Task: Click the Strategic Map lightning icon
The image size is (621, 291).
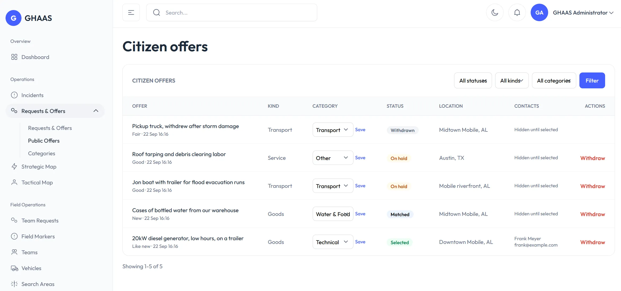Action: [x=14, y=167]
